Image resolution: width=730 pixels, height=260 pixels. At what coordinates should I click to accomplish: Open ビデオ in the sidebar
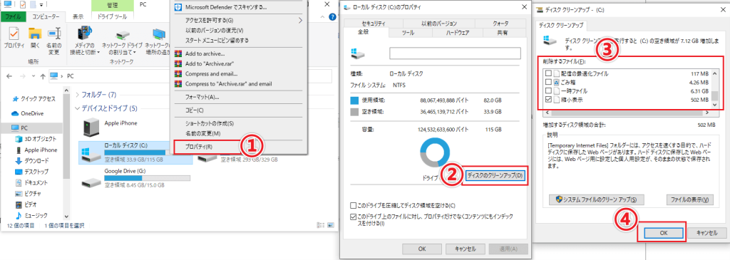[x=26, y=204]
